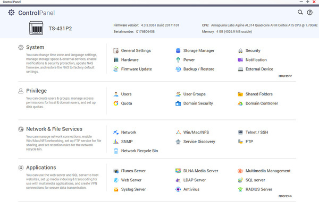The width and height of the screenshot is (319, 202).
Task: Click the Multimedia Management icon
Action: click(x=240, y=171)
